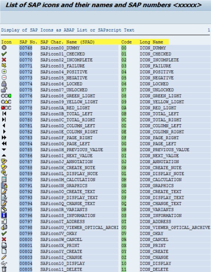The width and height of the screenshot is (211, 272).
Task: Select SAP Char. Name (SPAD) header
Action: (67, 42)
